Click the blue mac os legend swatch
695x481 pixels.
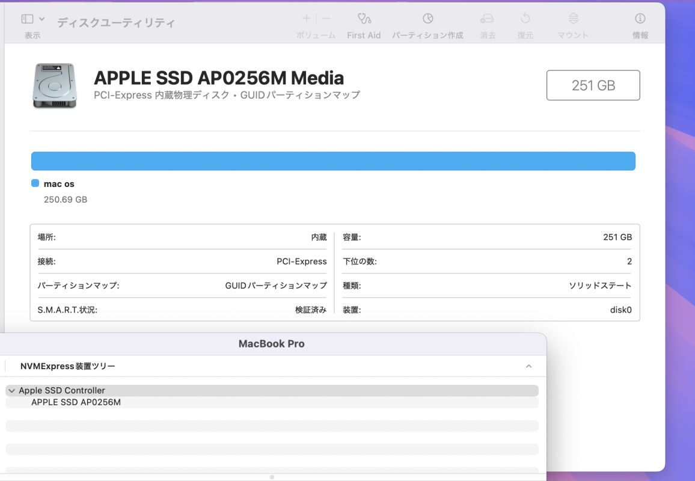[35, 183]
